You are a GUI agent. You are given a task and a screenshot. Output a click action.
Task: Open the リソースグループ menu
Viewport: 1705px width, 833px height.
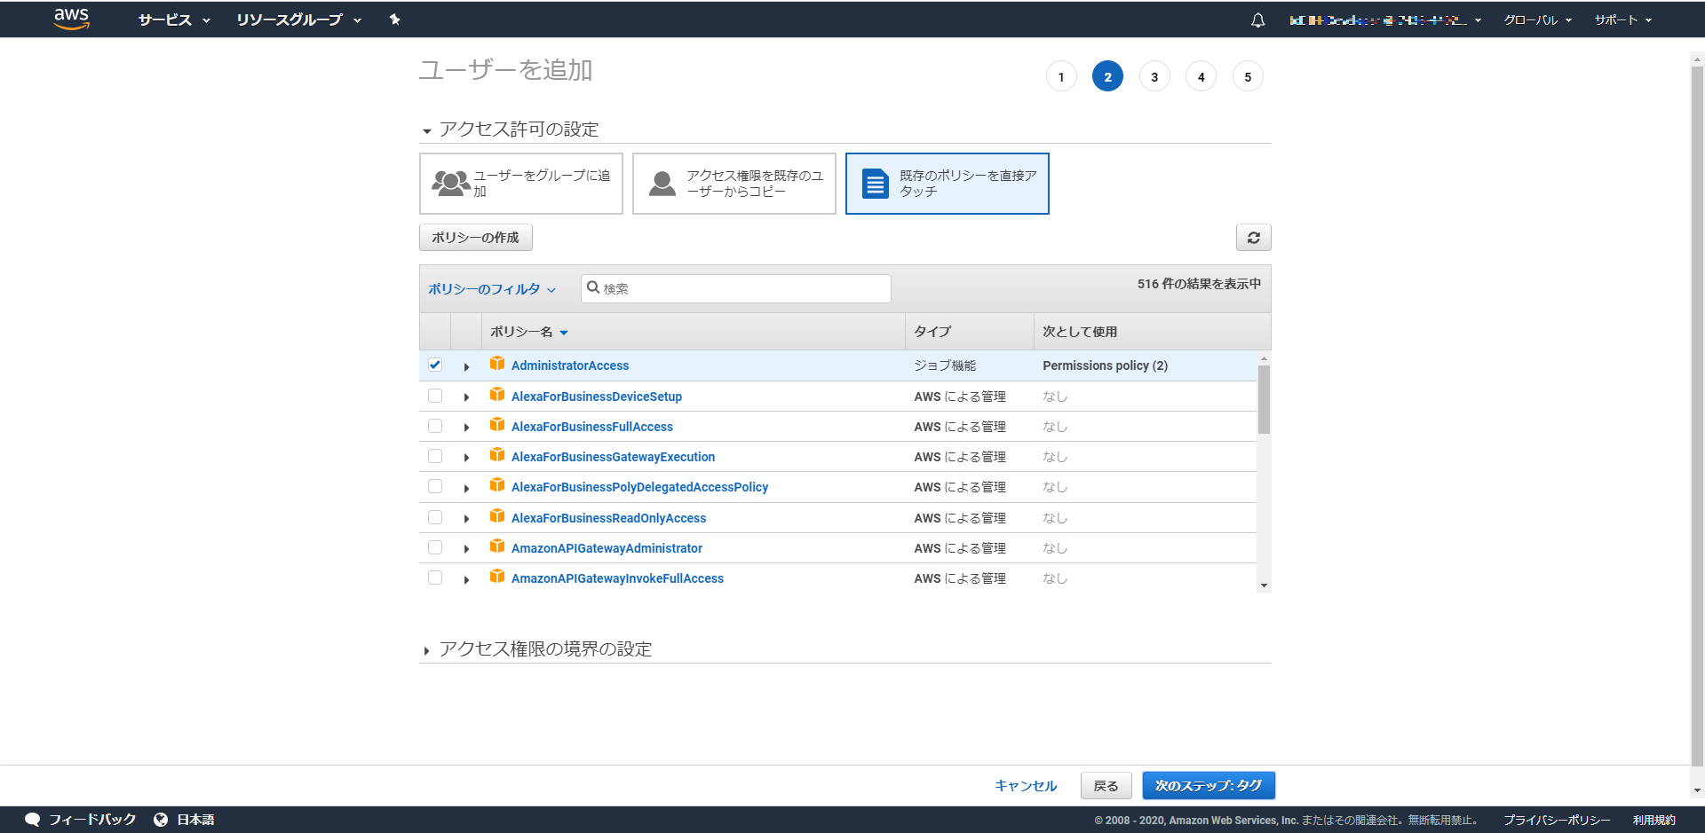(298, 20)
